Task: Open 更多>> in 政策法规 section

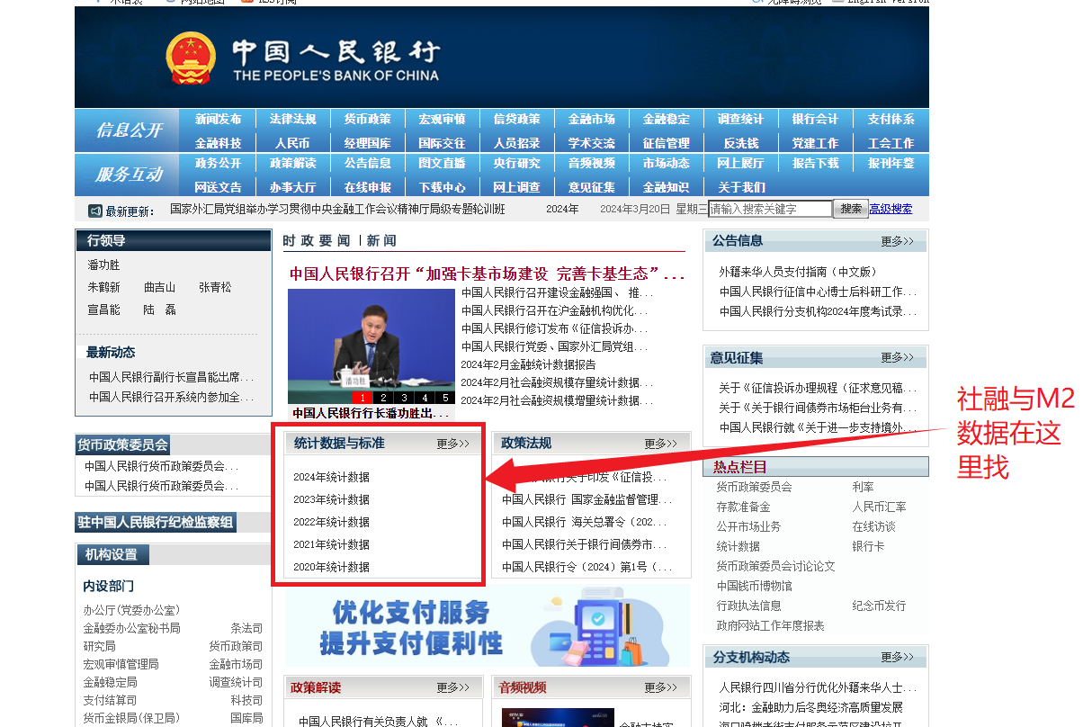Action: point(661,444)
